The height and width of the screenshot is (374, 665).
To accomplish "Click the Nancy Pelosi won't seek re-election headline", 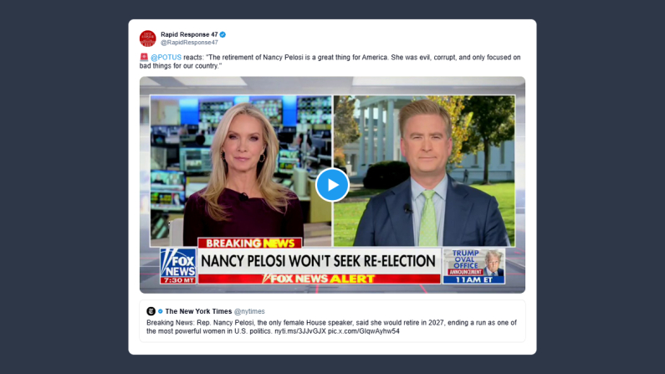I will click(319, 261).
